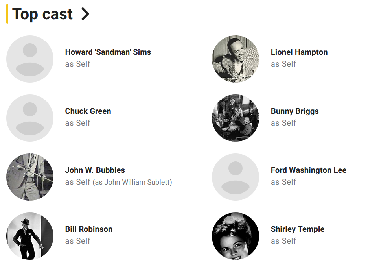Open Shirley Temple's profile photo

(x=236, y=236)
